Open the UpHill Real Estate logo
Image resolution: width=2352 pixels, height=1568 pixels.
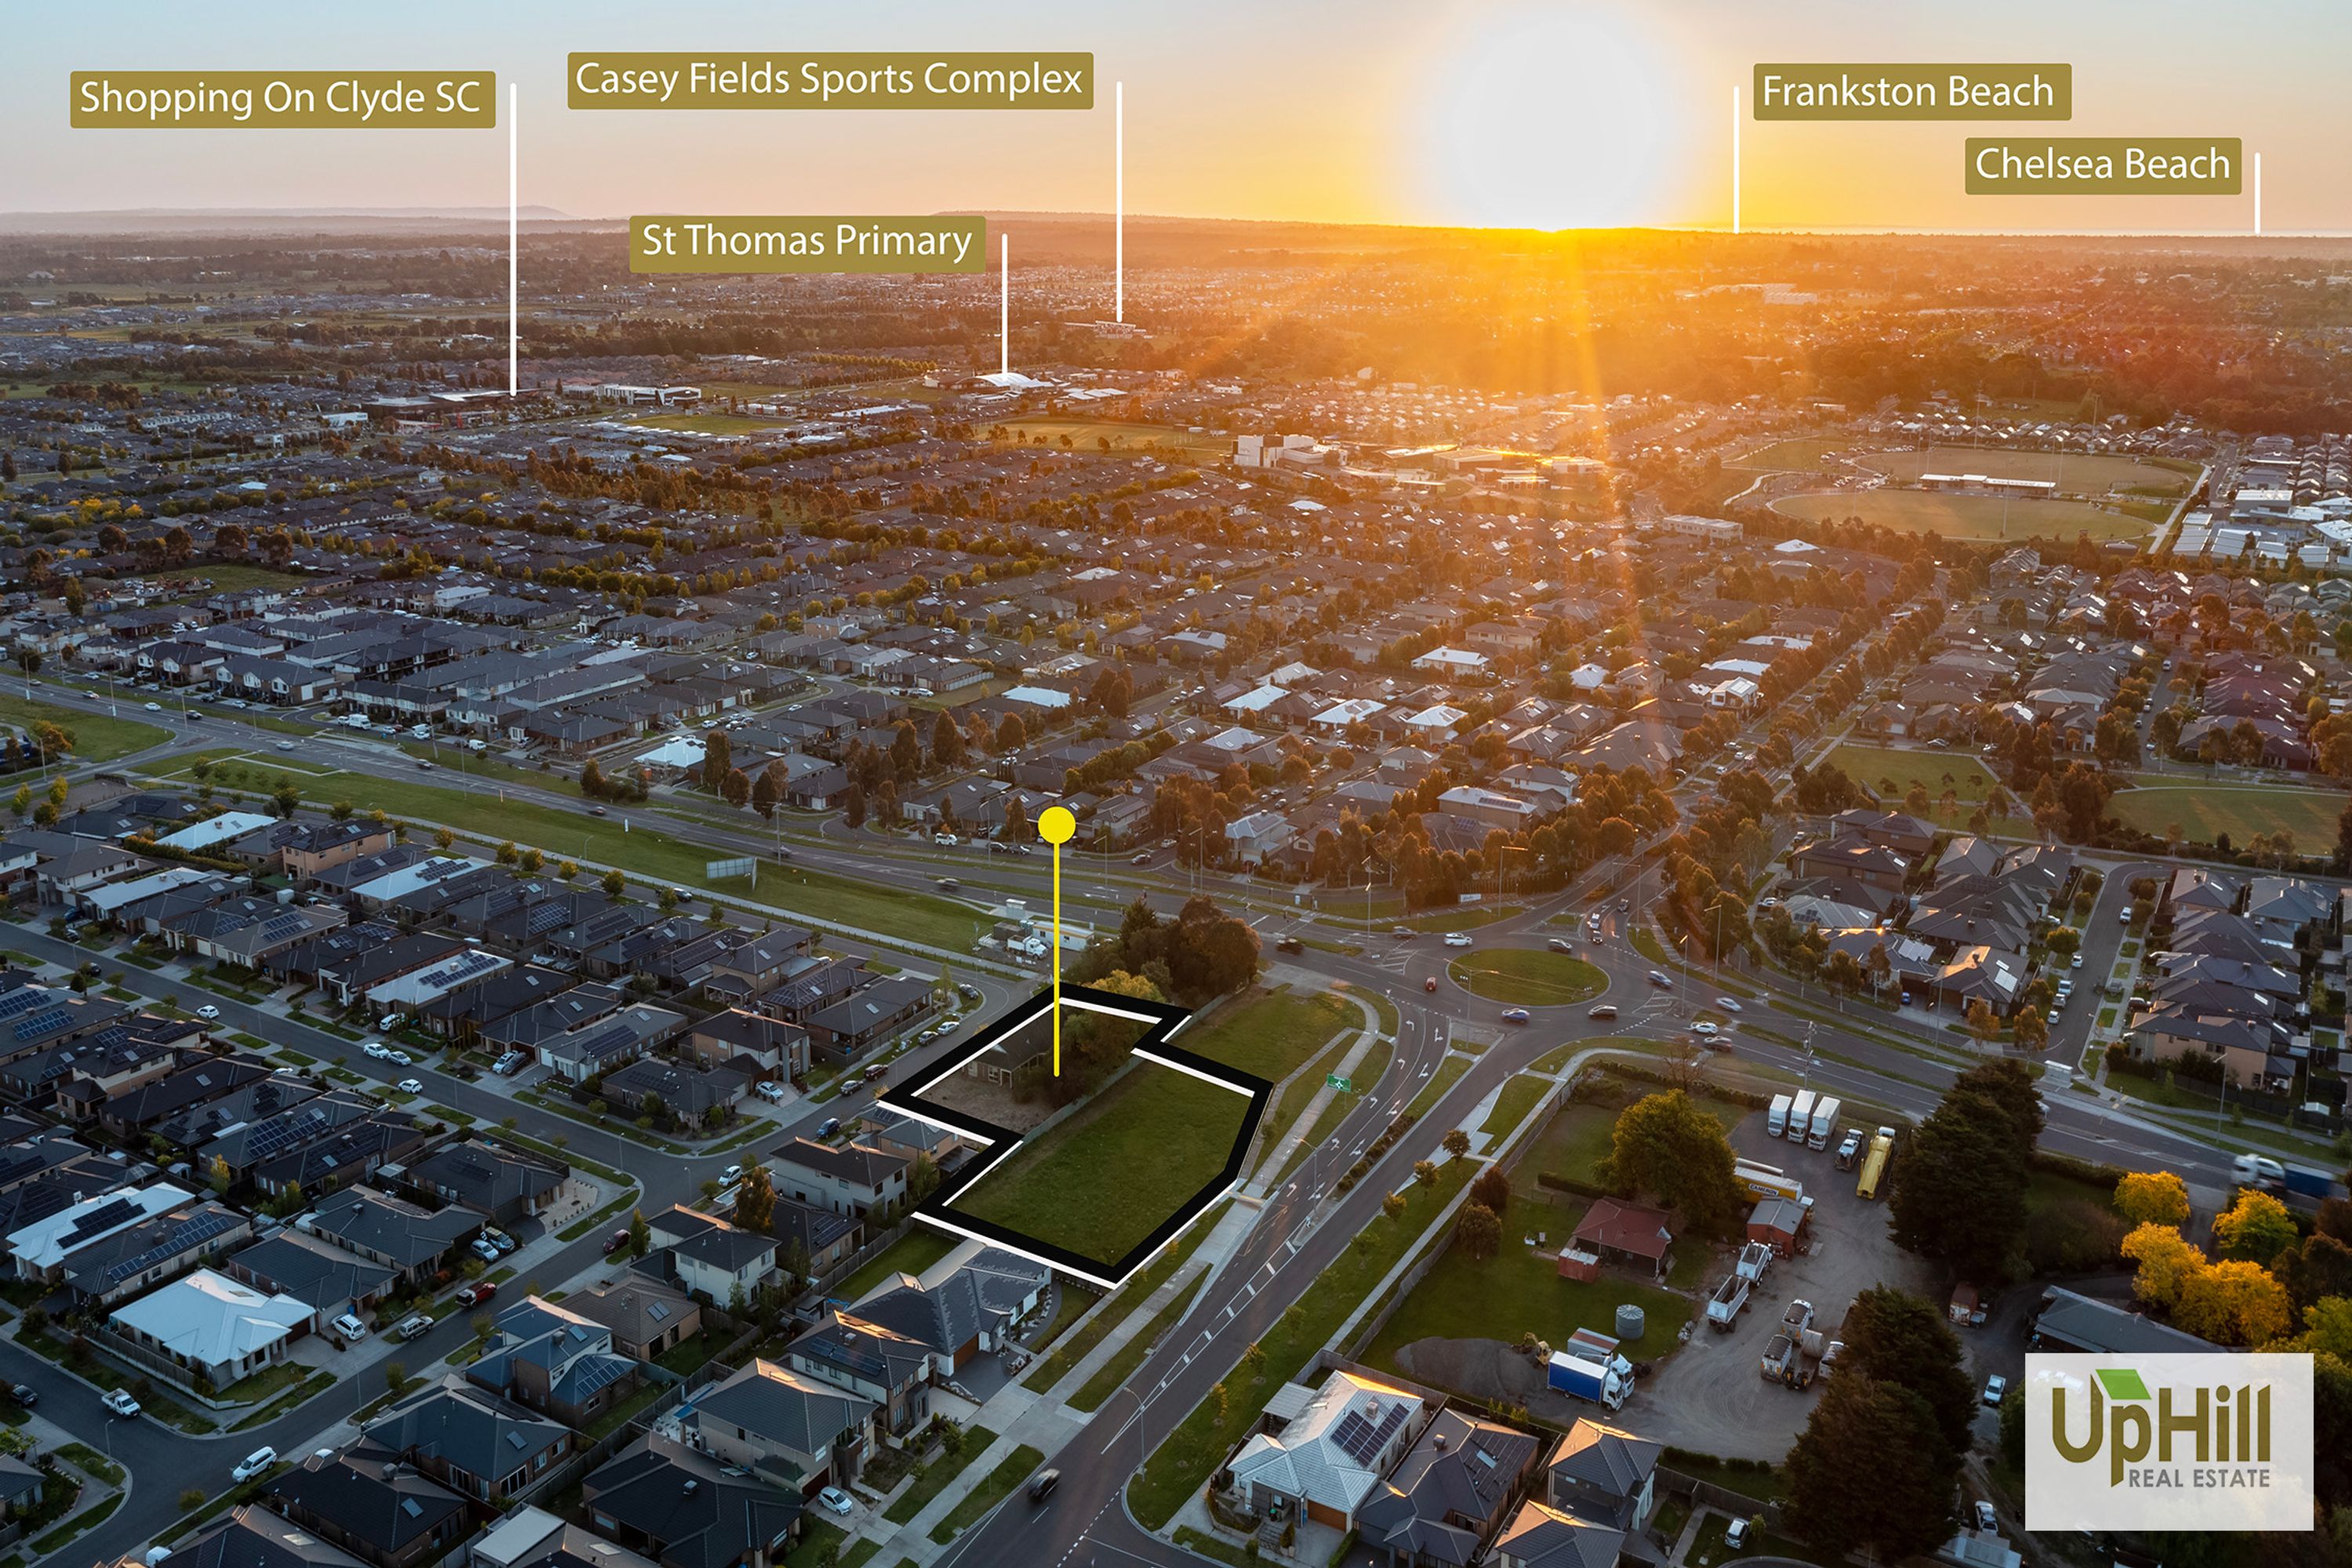pos(2169,1441)
